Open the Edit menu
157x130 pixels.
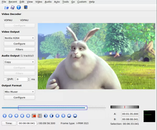(x=22, y=2)
